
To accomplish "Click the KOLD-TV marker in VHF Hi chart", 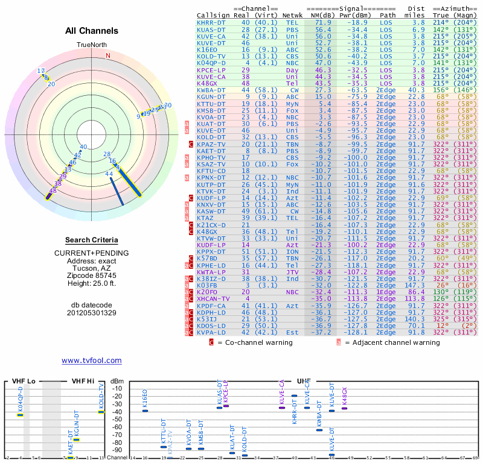I will [x=101, y=412].
